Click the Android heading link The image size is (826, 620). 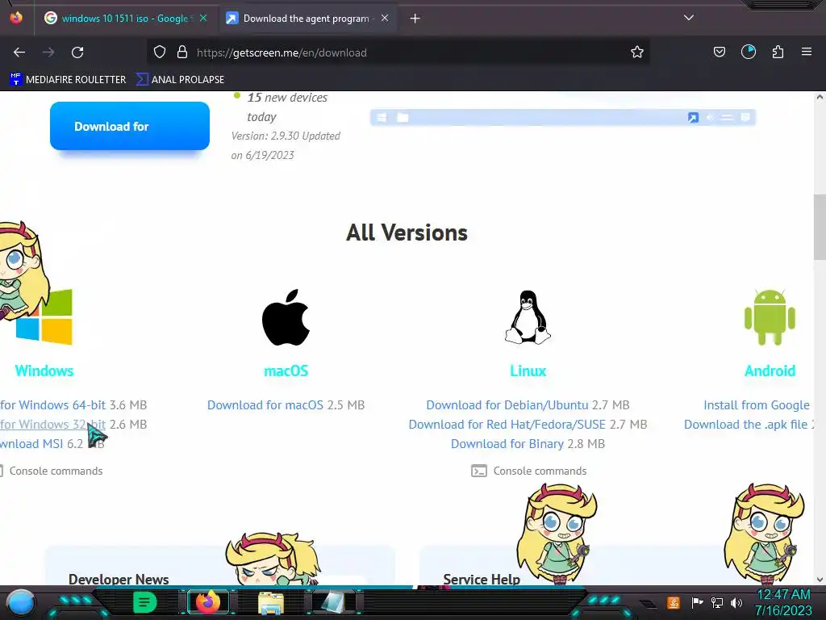[x=770, y=371]
